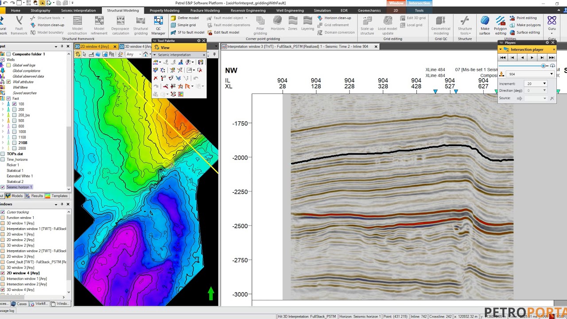Run Horizon clean-up in Corner point gridding
Image resolution: width=567 pixels, height=319 pixels.
[x=334, y=18]
